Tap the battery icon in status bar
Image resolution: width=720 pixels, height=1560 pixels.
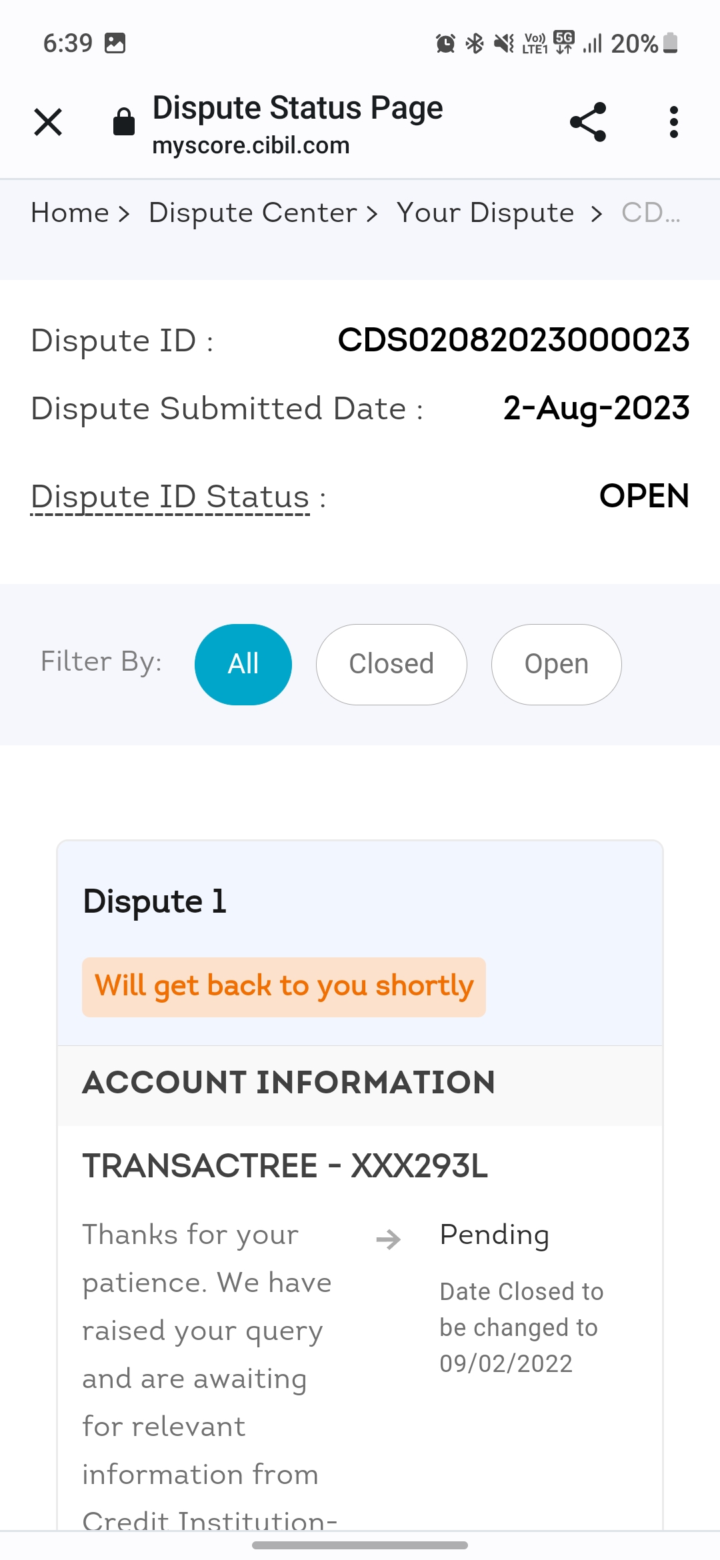coord(671,43)
